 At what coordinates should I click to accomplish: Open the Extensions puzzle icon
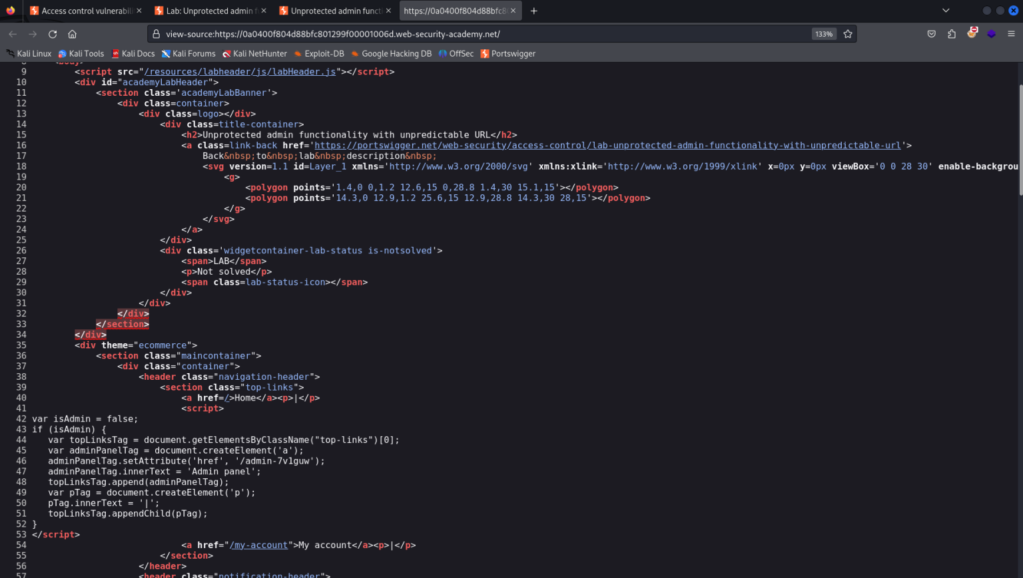point(952,34)
